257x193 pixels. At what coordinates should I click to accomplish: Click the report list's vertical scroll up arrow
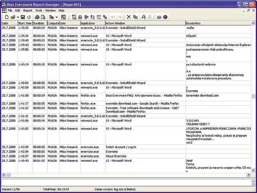click(253, 23)
